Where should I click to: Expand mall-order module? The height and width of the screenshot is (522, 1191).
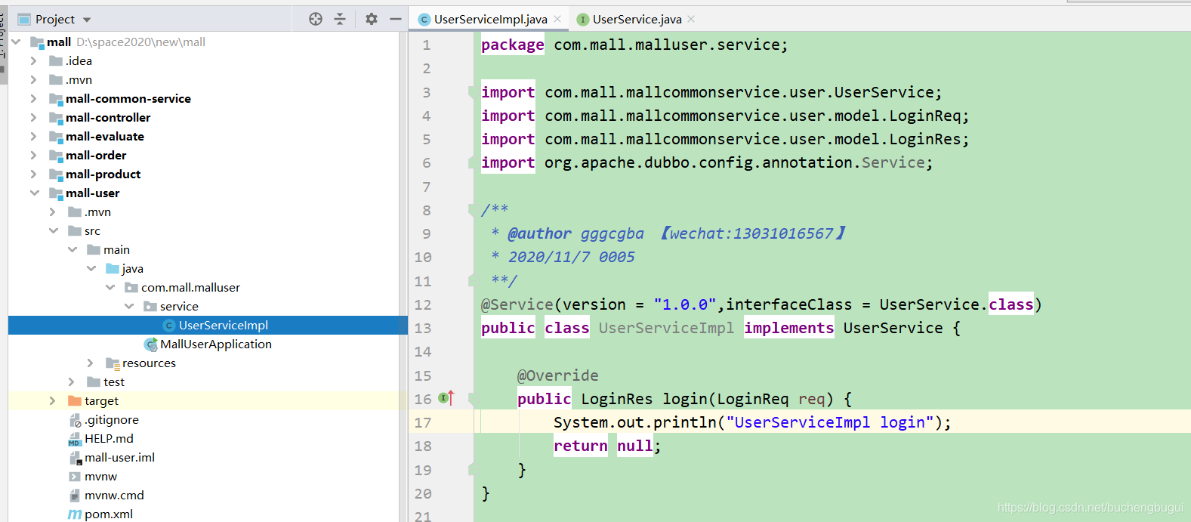[34, 155]
